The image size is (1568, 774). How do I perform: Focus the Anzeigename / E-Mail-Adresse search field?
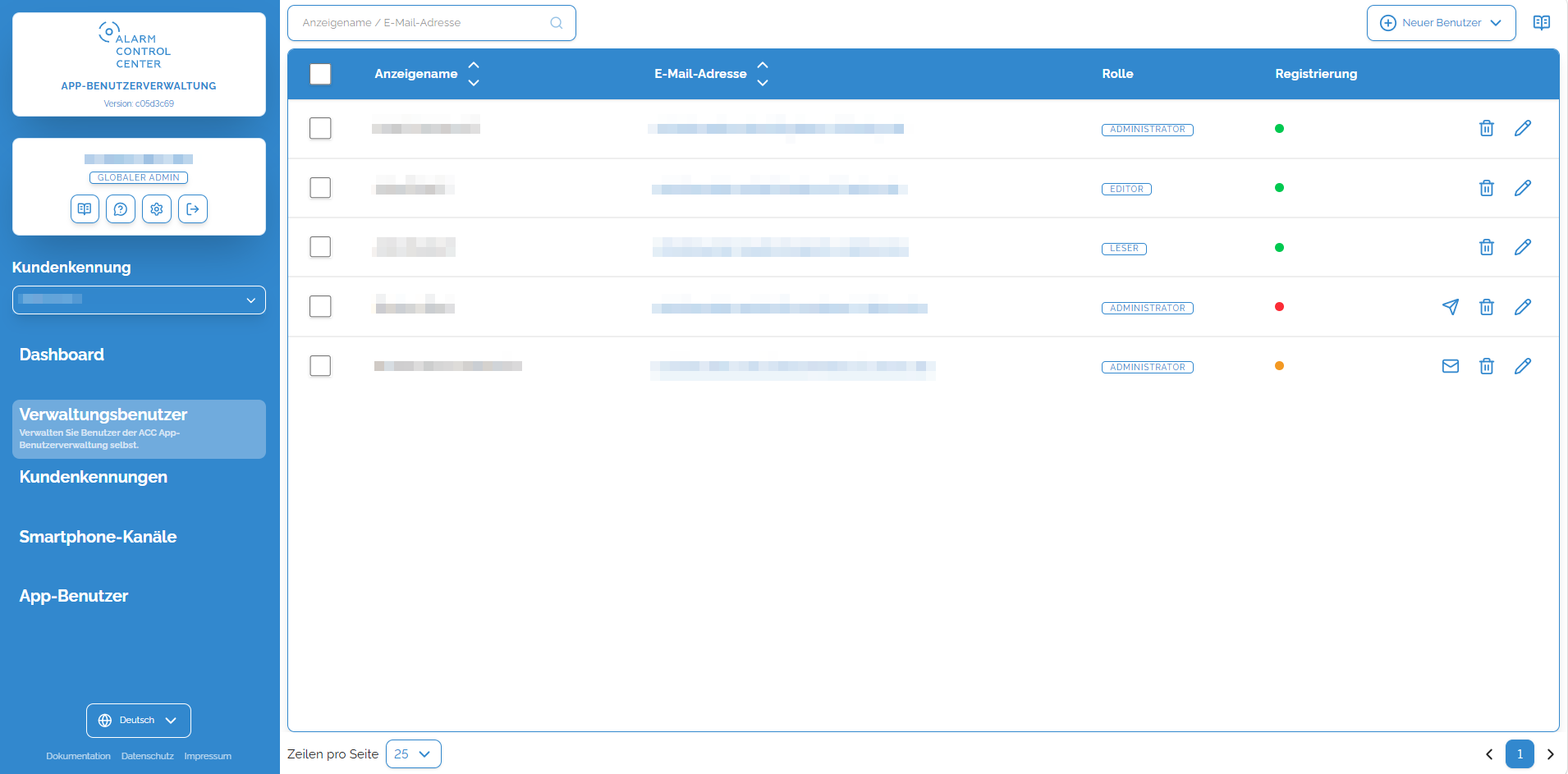(432, 23)
